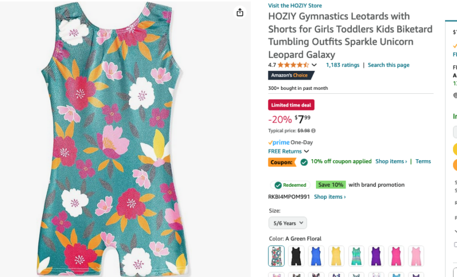
Task: Choose the yellow leotard color swatch
Action: (336, 256)
